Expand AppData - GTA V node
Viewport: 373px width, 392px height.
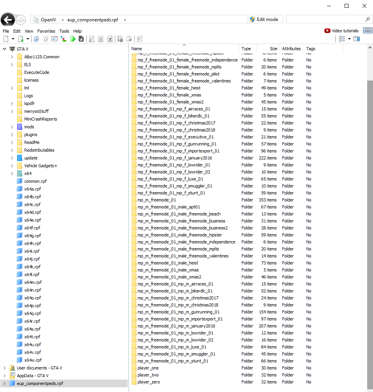(4, 376)
